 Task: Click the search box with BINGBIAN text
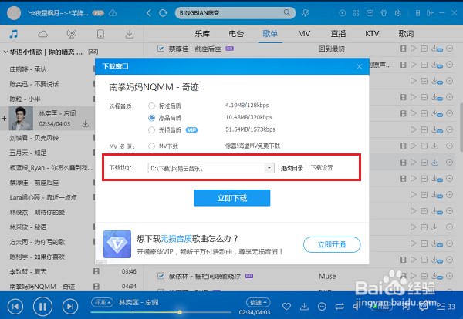235,13
